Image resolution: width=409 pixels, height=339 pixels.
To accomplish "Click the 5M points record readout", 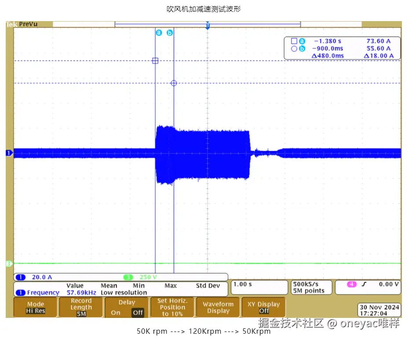I will 309,291.
